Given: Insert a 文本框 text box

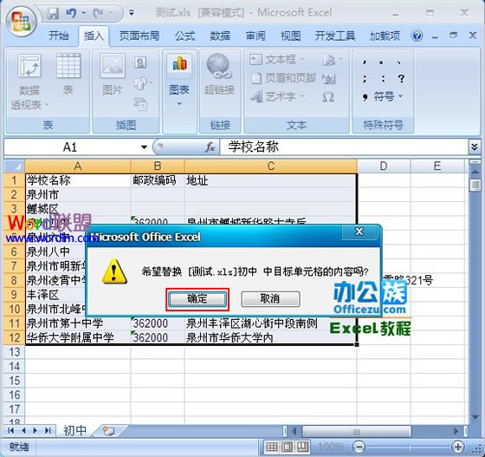Looking at the screenshot, I should coord(277,59).
